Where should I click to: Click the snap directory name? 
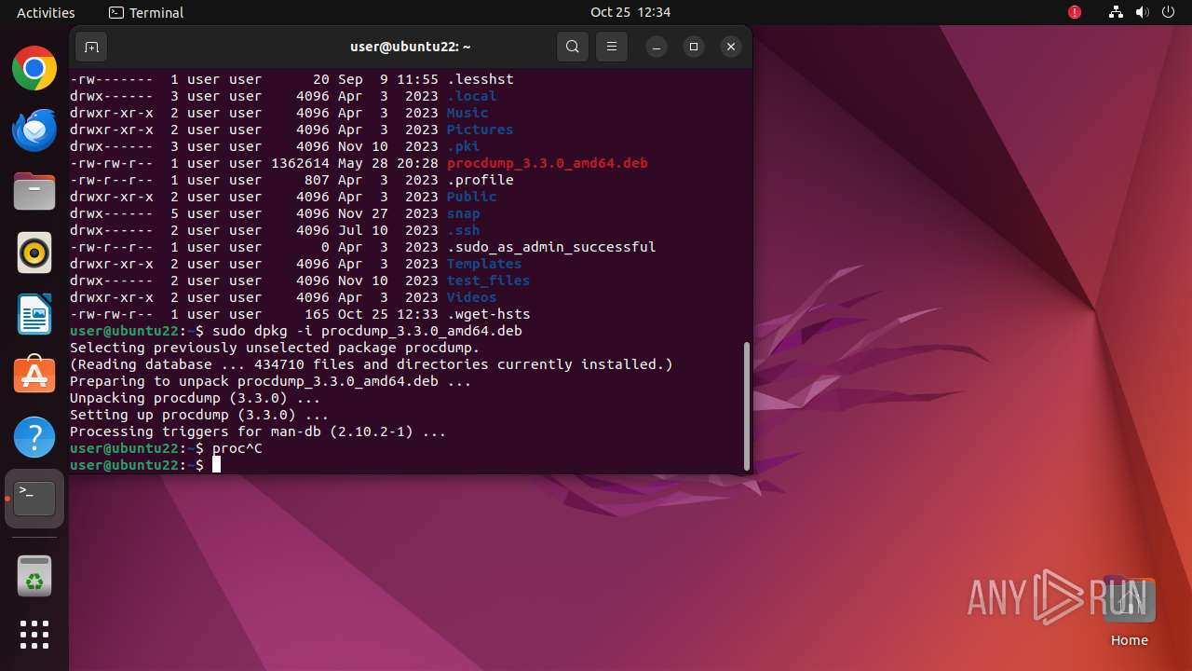tap(464, 213)
